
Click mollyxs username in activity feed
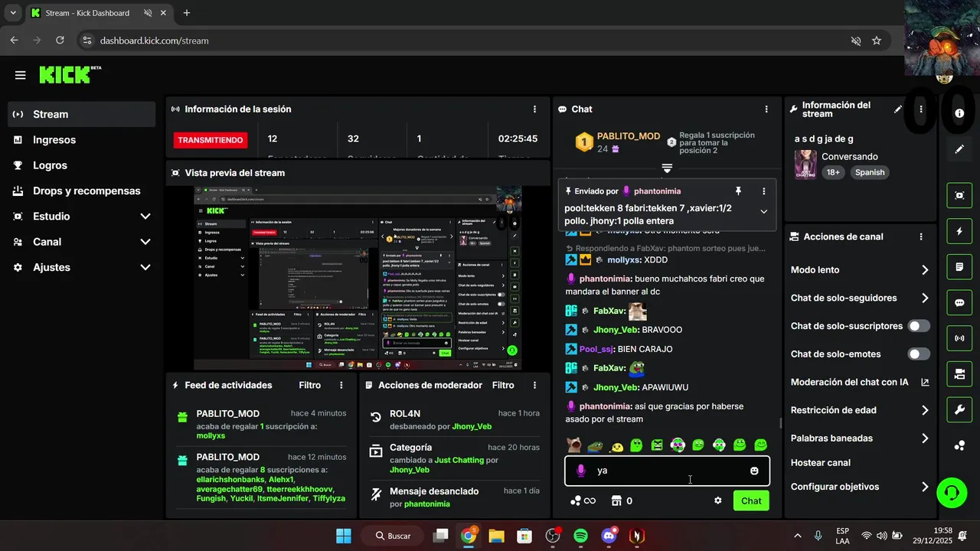(x=211, y=436)
